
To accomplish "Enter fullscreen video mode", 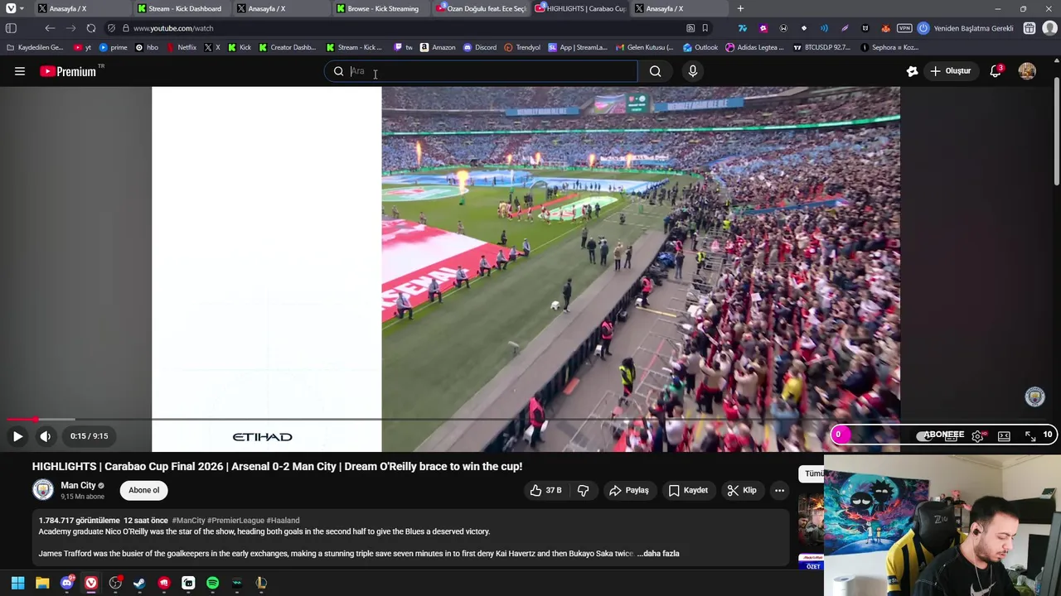I will (x=1030, y=436).
